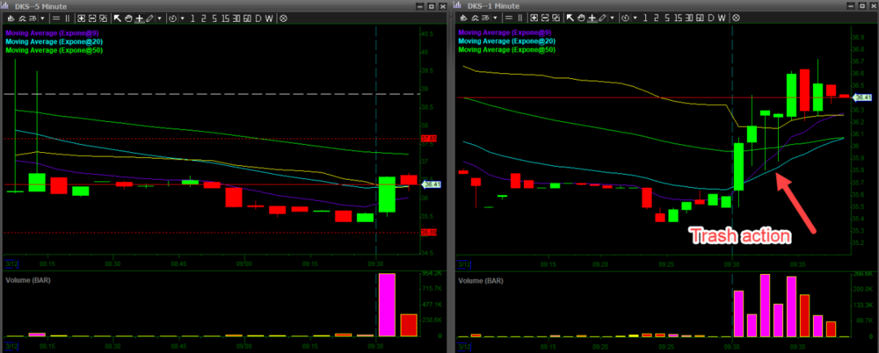
Task: Switch the 5 Minute chart to Weekly (W) timeframe
Action: coord(270,18)
